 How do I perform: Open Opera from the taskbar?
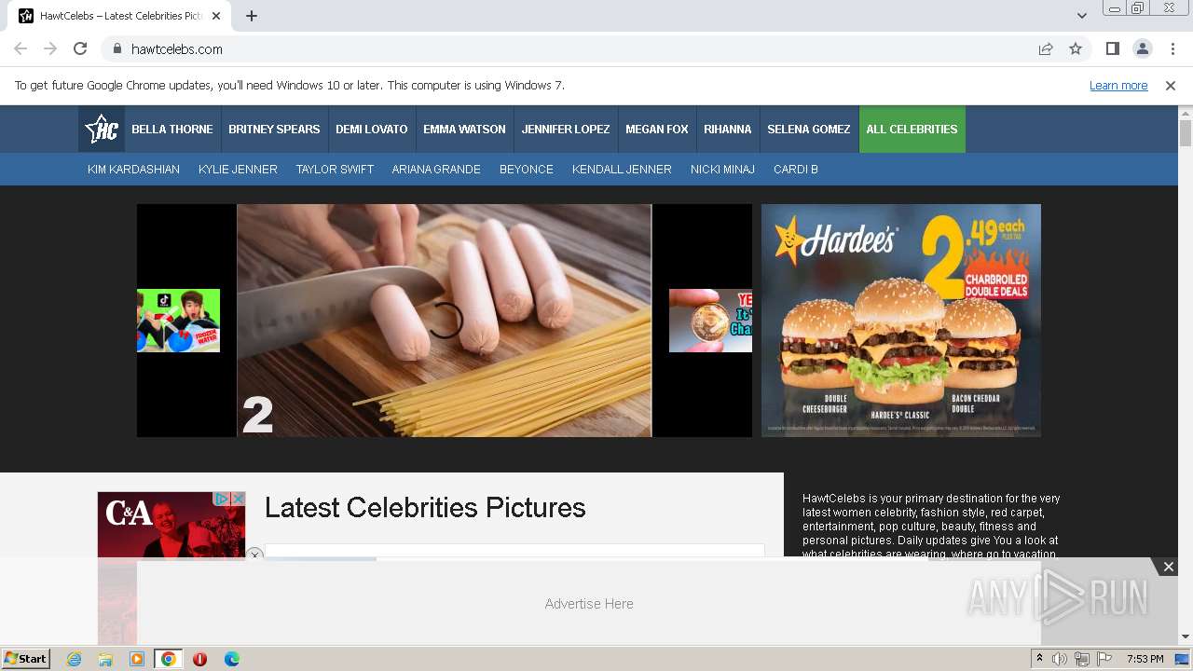199,659
